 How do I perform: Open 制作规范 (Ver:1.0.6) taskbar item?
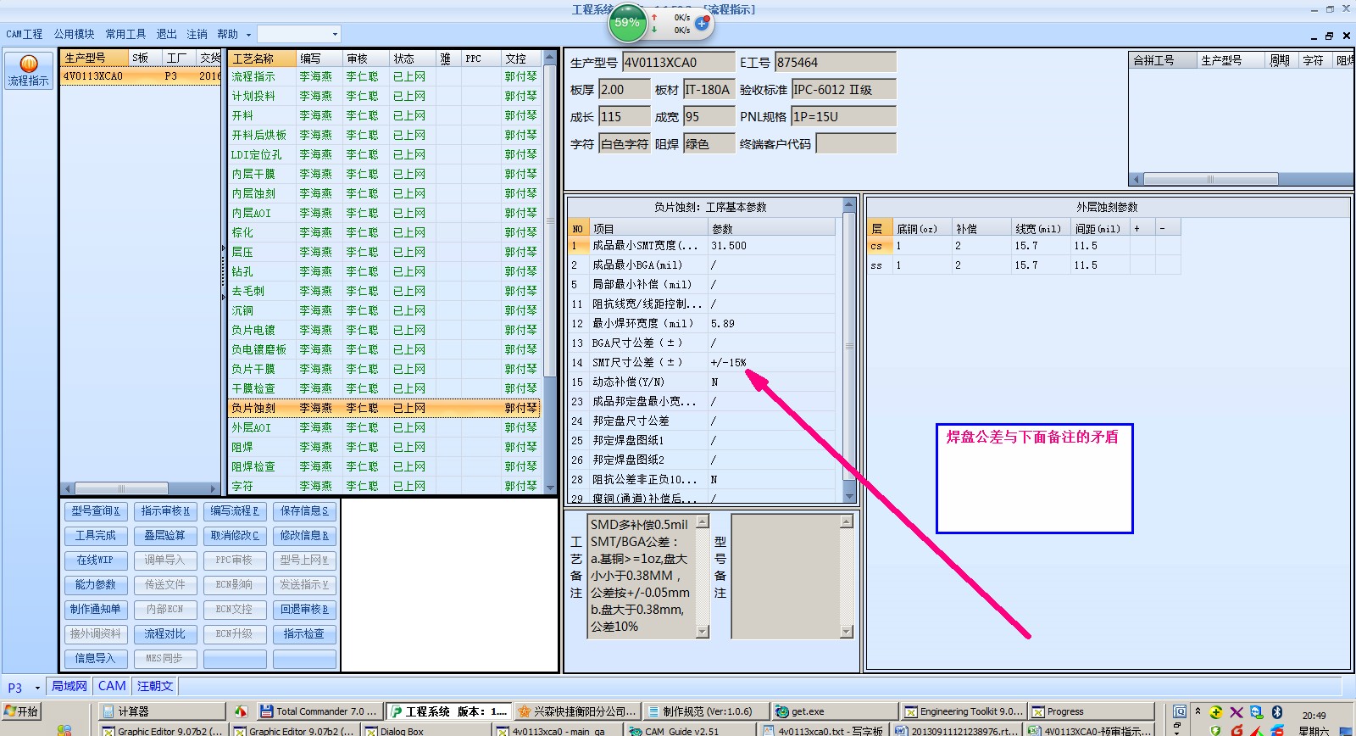(705, 711)
